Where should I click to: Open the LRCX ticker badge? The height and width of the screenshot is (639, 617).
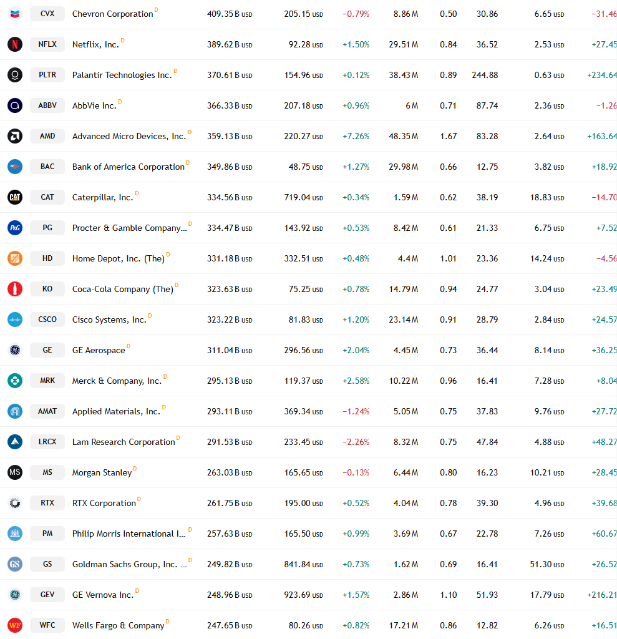pos(47,441)
